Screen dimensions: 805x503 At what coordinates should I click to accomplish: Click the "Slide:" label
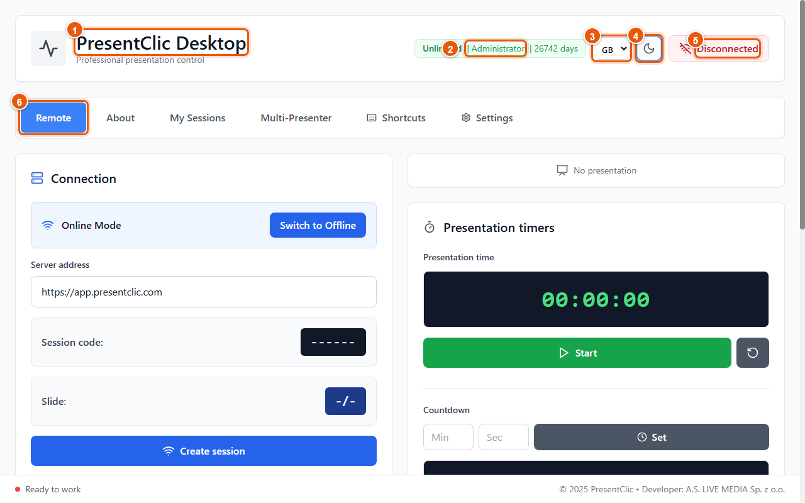[x=54, y=401]
